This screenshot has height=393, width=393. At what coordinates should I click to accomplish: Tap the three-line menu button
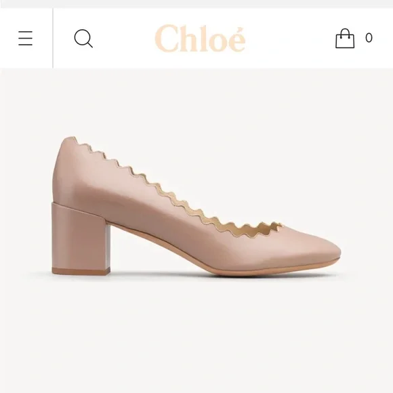pos(25,38)
